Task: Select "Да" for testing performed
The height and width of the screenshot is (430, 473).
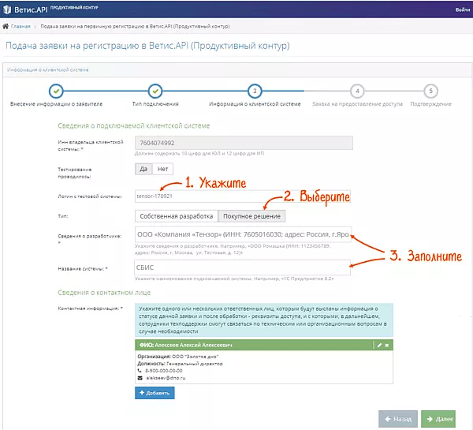Action: pyautogui.click(x=143, y=169)
